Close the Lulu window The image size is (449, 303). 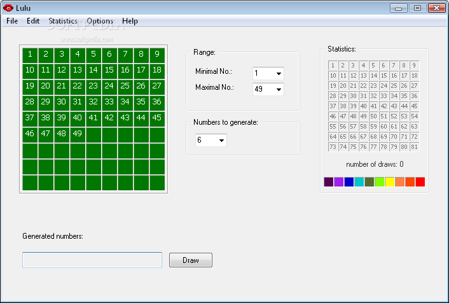437,8
